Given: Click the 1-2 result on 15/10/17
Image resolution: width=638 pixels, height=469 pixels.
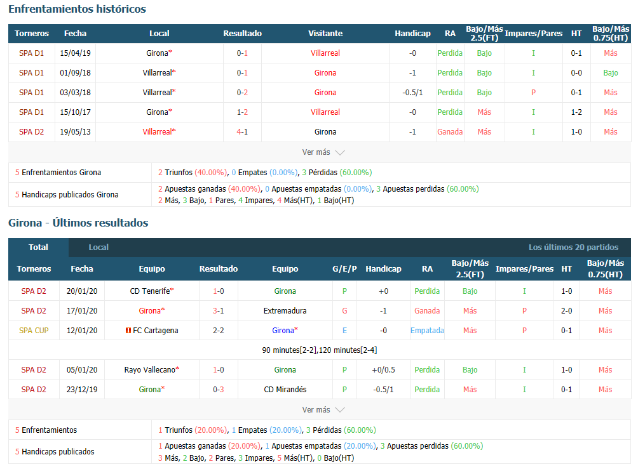Looking at the screenshot, I should coord(242,112).
